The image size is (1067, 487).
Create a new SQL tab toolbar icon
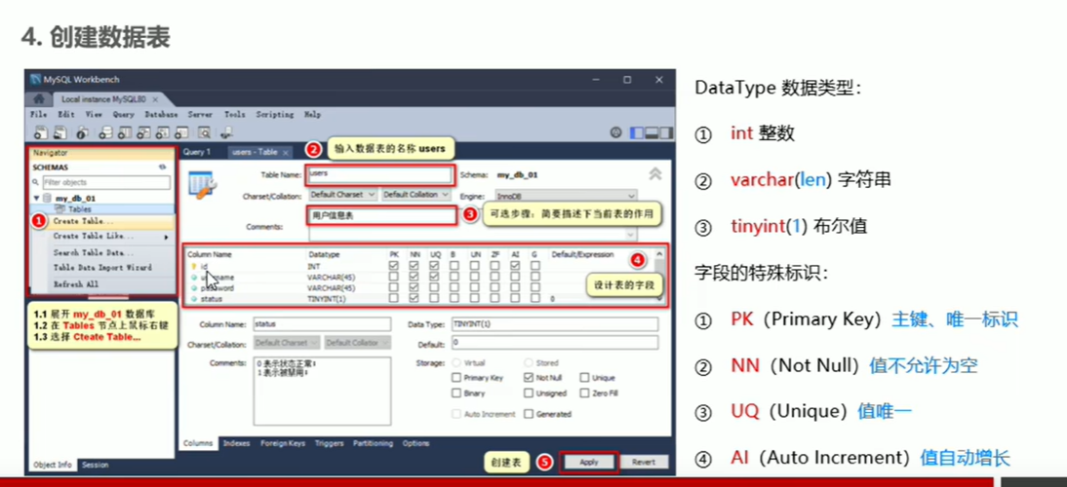tap(41, 133)
